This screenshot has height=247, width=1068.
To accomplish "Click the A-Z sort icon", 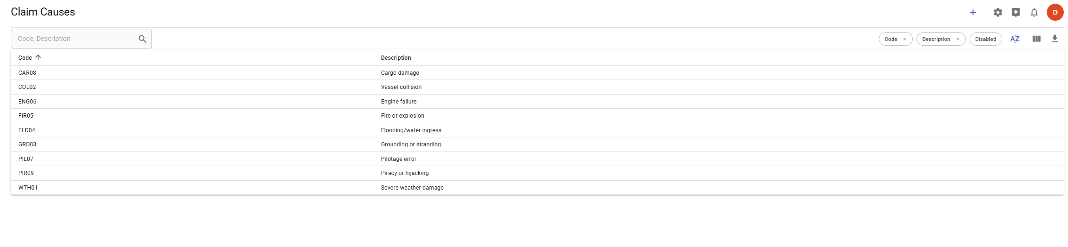I will (x=1015, y=39).
